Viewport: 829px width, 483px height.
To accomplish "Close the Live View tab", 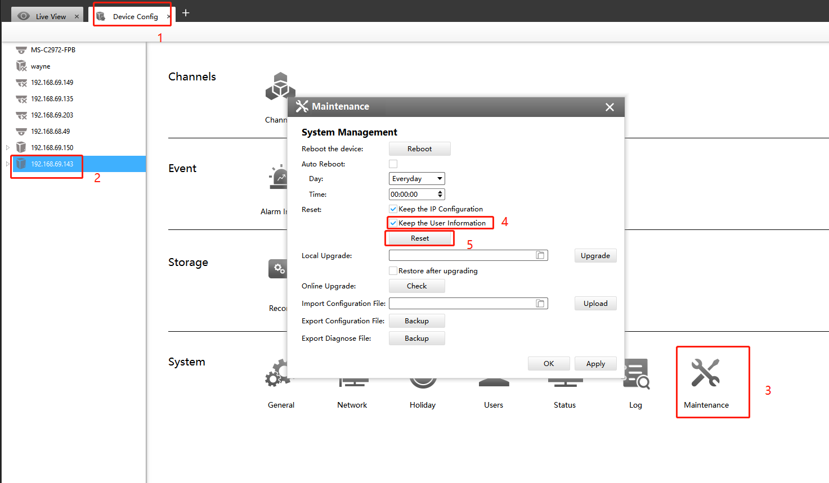I will [x=77, y=17].
